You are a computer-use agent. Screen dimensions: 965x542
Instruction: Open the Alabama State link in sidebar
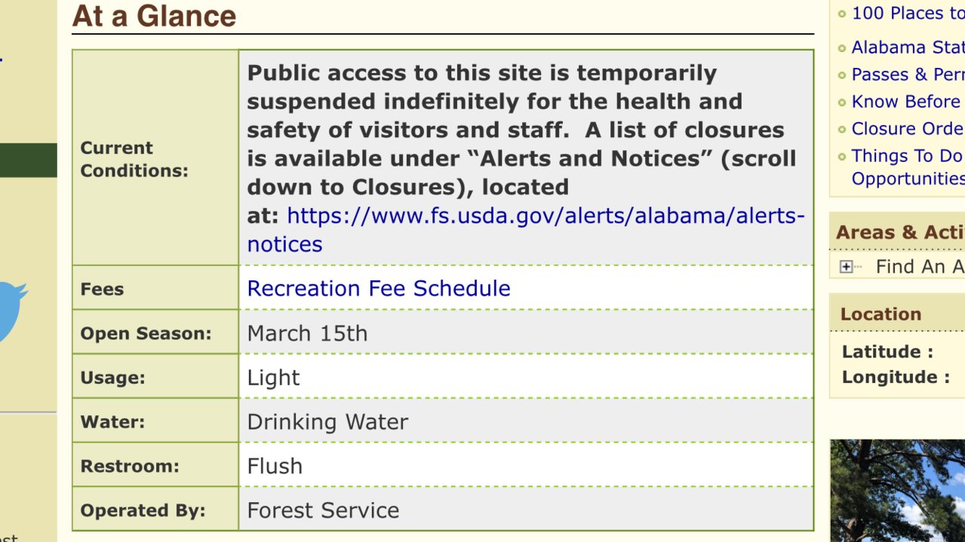(x=908, y=47)
